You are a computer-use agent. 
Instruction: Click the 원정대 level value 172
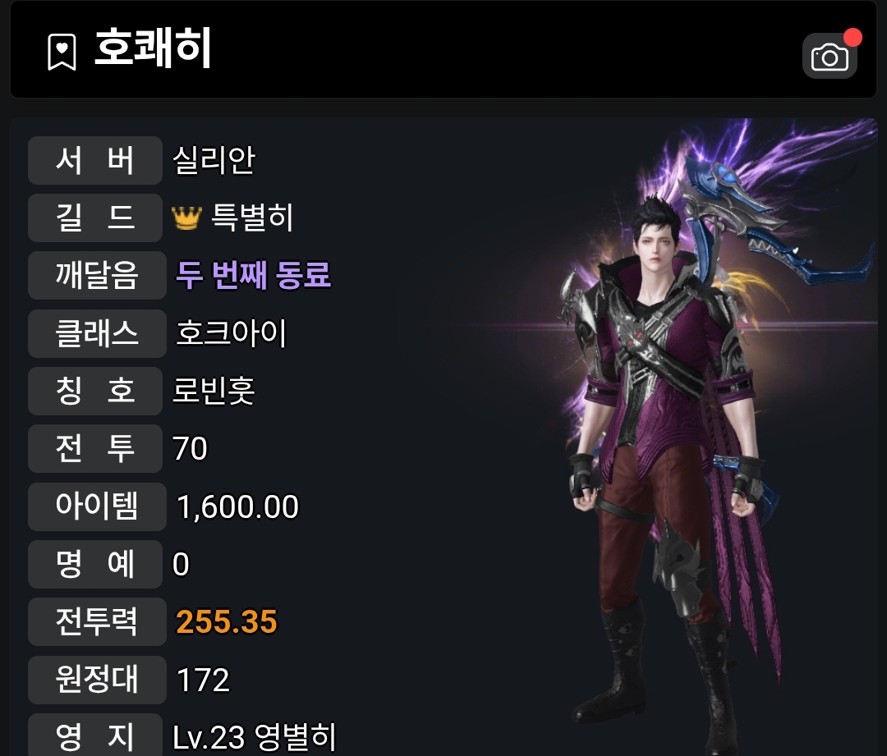coord(203,680)
